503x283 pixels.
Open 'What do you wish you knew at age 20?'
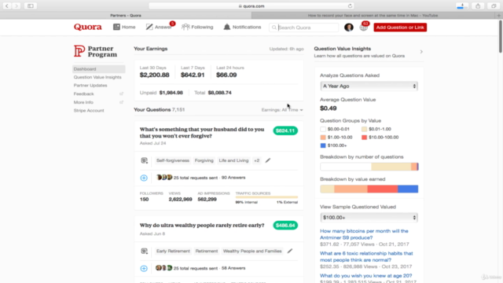365,276
